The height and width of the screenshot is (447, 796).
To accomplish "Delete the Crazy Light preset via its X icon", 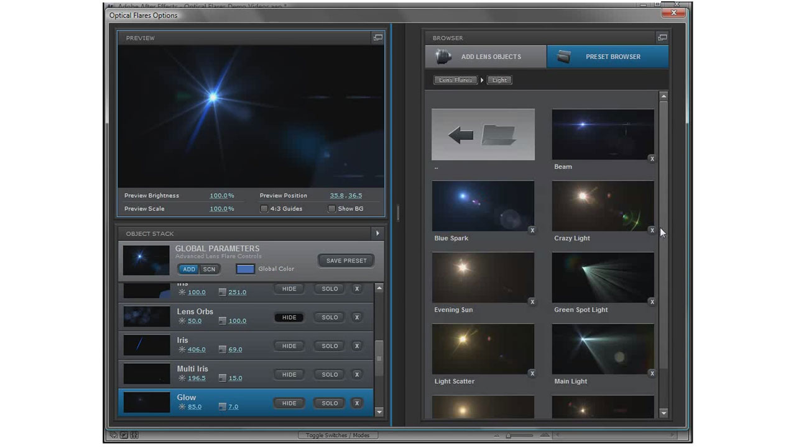I will pos(652,230).
